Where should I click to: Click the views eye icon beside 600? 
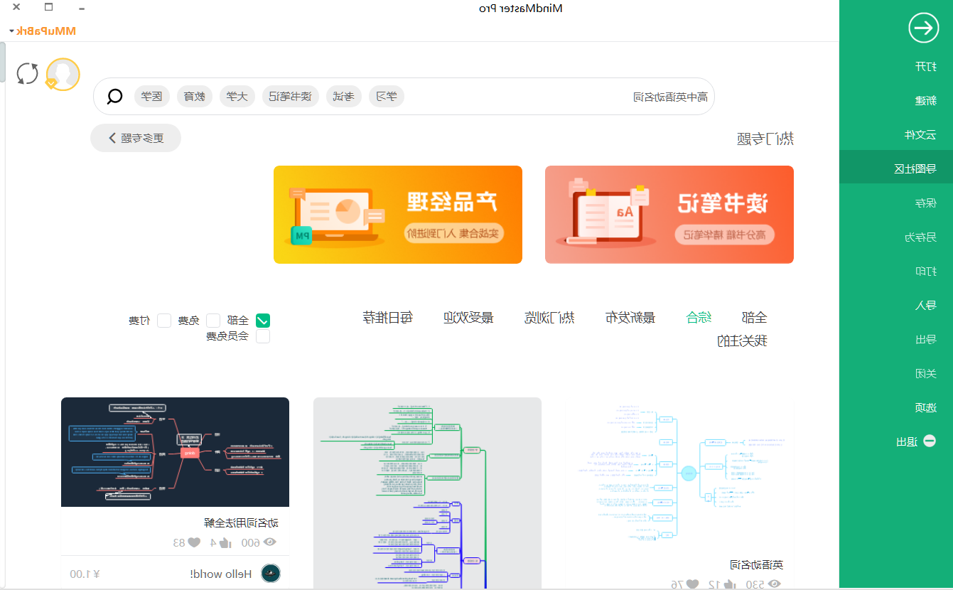tap(270, 542)
